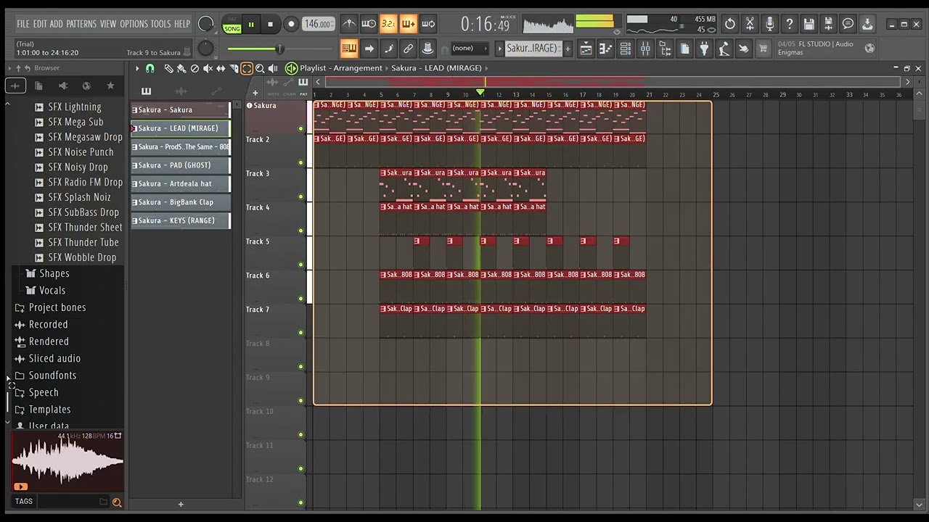Click the 146 tempo field
The height and width of the screenshot is (522, 929).
(x=318, y=24)
